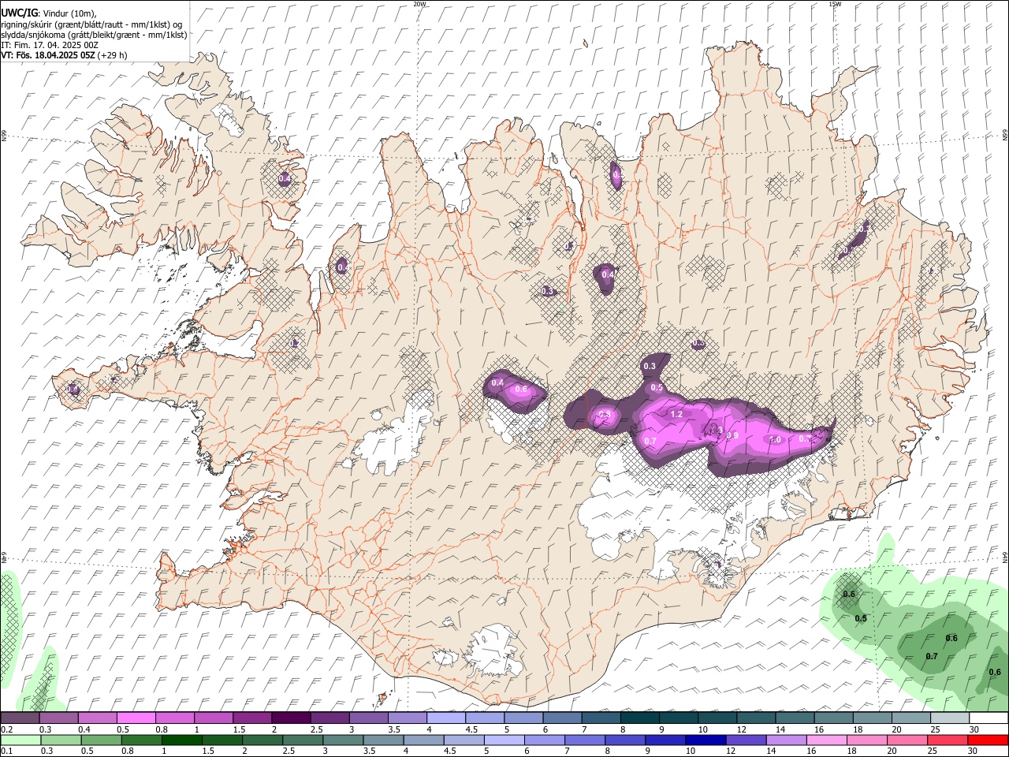The width and height of the screenshot is (1009, 757).
Task: Click the crimson 25 swatch, lower legend
Action: click(947, 740)
